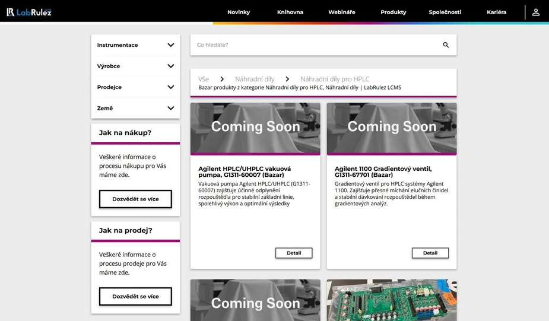Click the first breadcrumb chevron arrow after Vše
Screen dimensions: 549x321
tap(222, 79)
